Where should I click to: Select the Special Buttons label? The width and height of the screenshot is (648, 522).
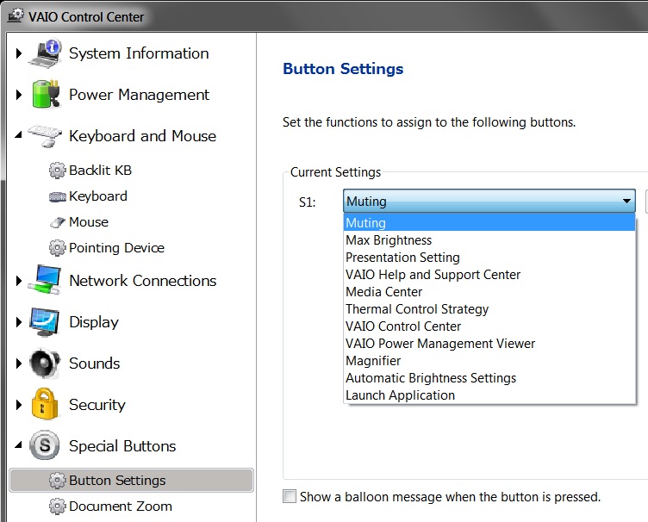coord(122,446)
